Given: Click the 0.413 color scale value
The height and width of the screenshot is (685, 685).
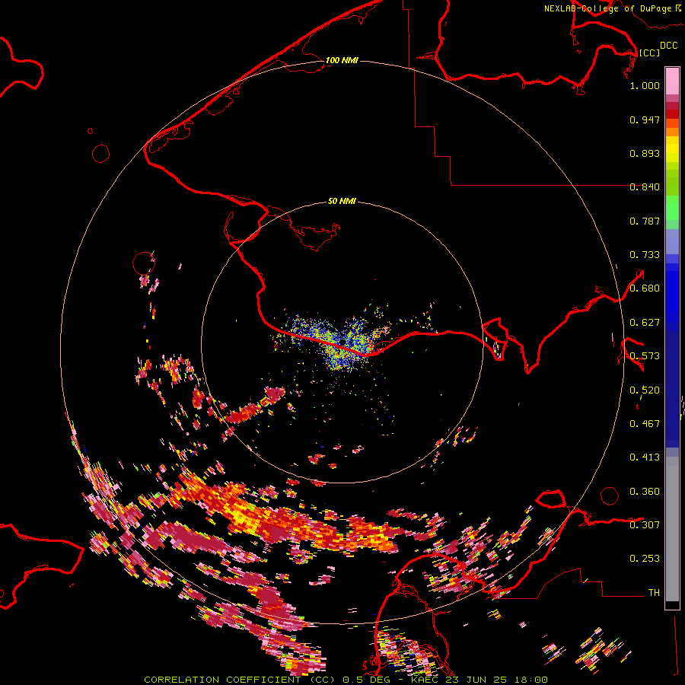Looking at the screenshot, I should tap(645, 457).
